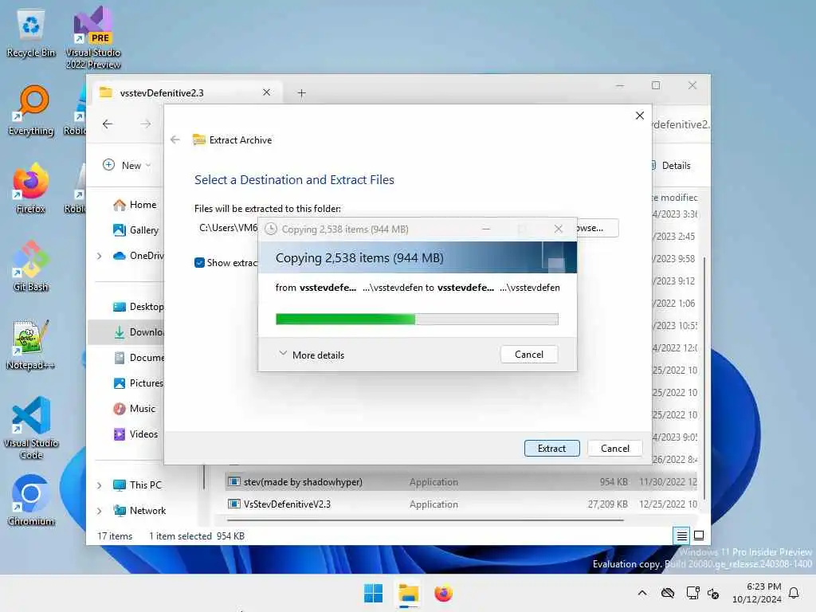The image size is (816, 612).
Task: Launch Everything search desktop icon
Action: point(31,110)
